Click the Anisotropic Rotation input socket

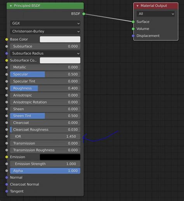coord(7,102)
